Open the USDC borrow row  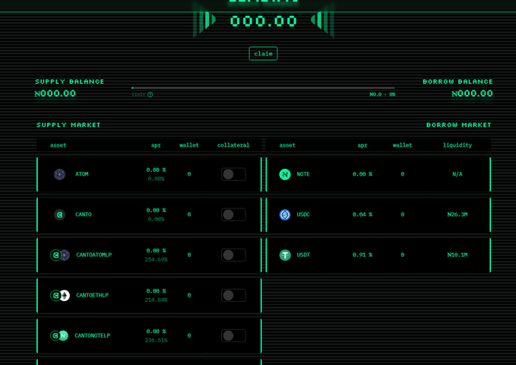[x=378, y=214]
